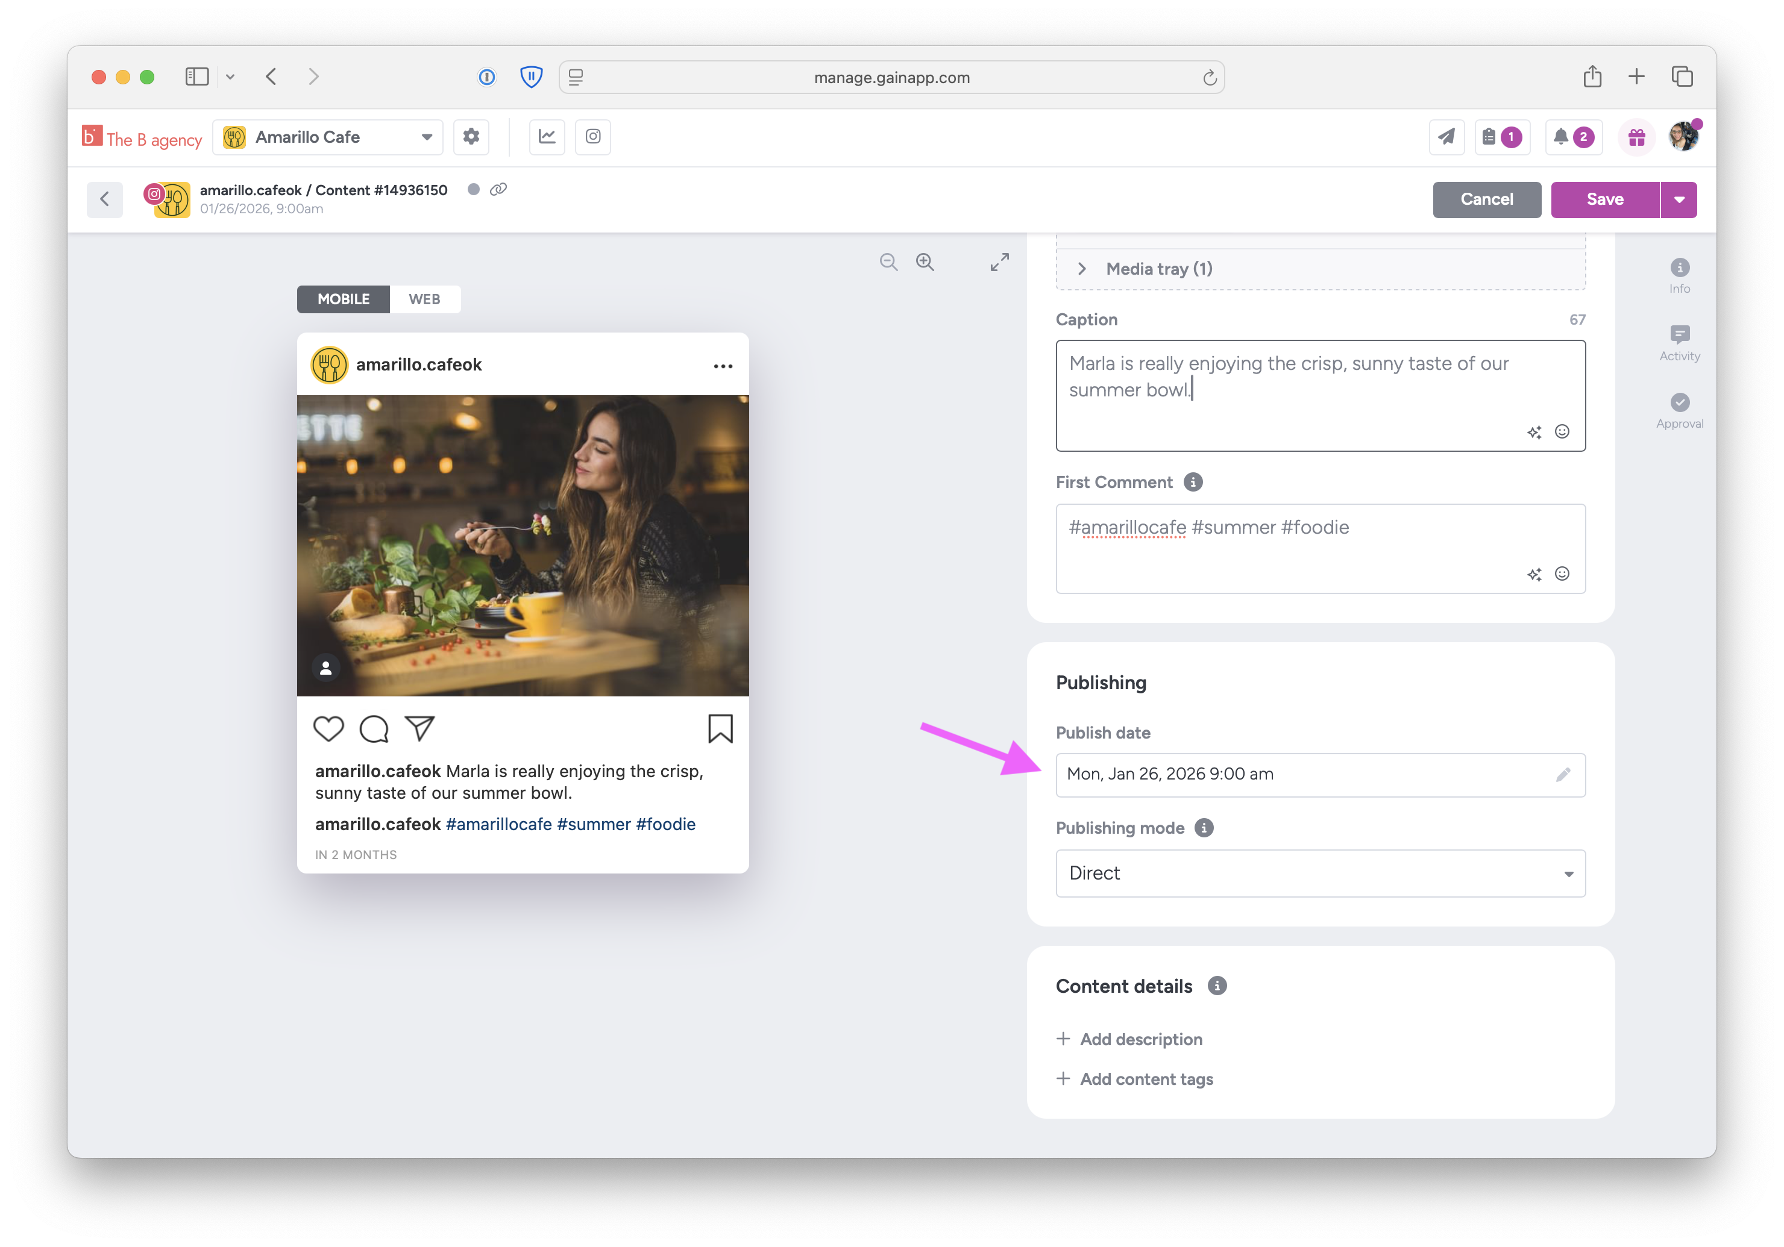Expand preview to fullscreen
Screen dimensions: 1784x1247
coord(999,261)
